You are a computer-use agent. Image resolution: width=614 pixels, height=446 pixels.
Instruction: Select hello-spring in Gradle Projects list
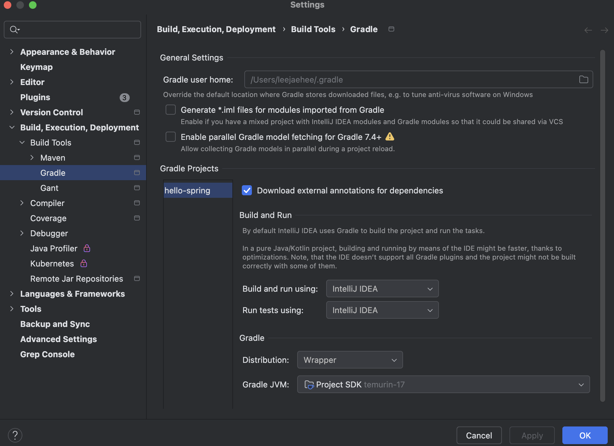click(198, 190)
